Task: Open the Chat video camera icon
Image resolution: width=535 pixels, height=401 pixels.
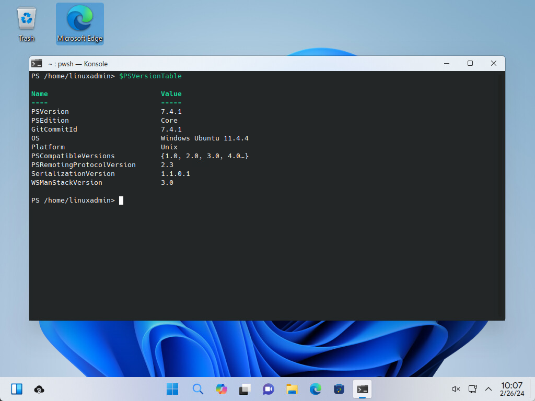Action: [269, 389]
